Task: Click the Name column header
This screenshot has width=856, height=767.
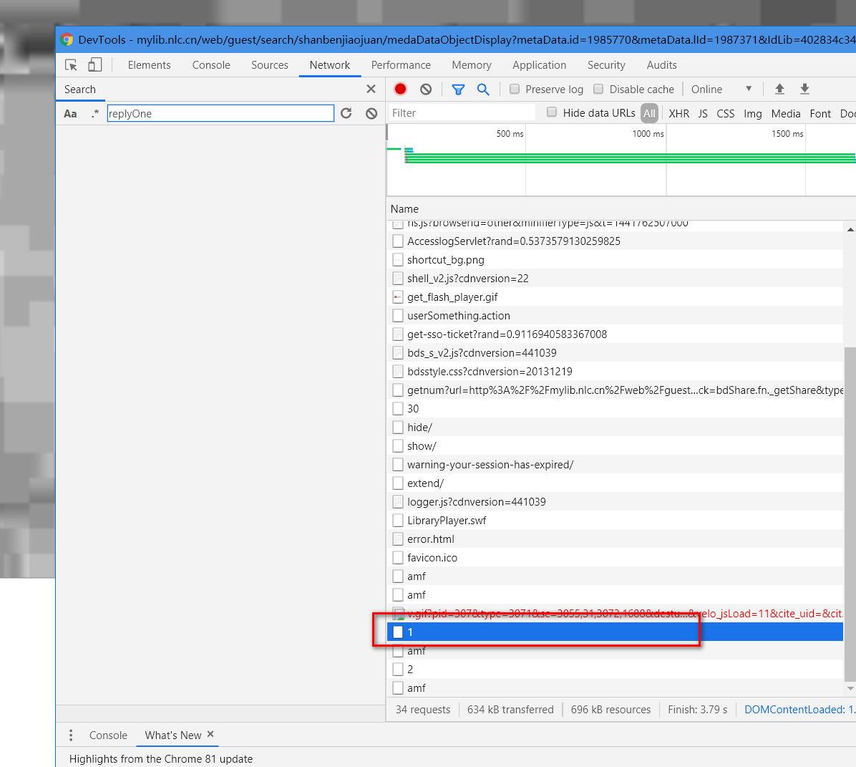Action: click(x=404, y=208)
